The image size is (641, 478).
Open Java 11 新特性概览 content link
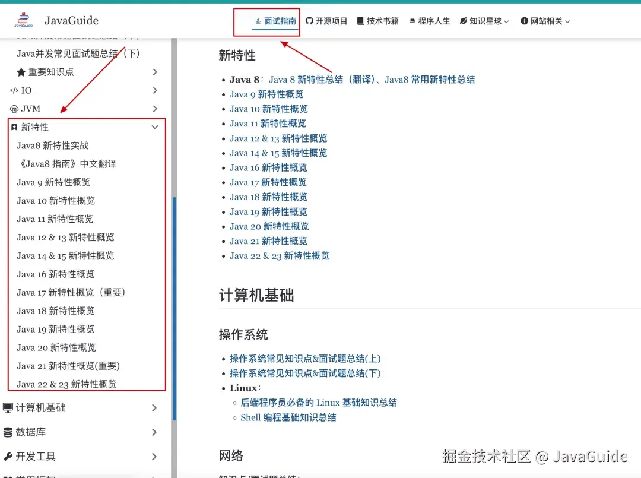coord(268,124)
